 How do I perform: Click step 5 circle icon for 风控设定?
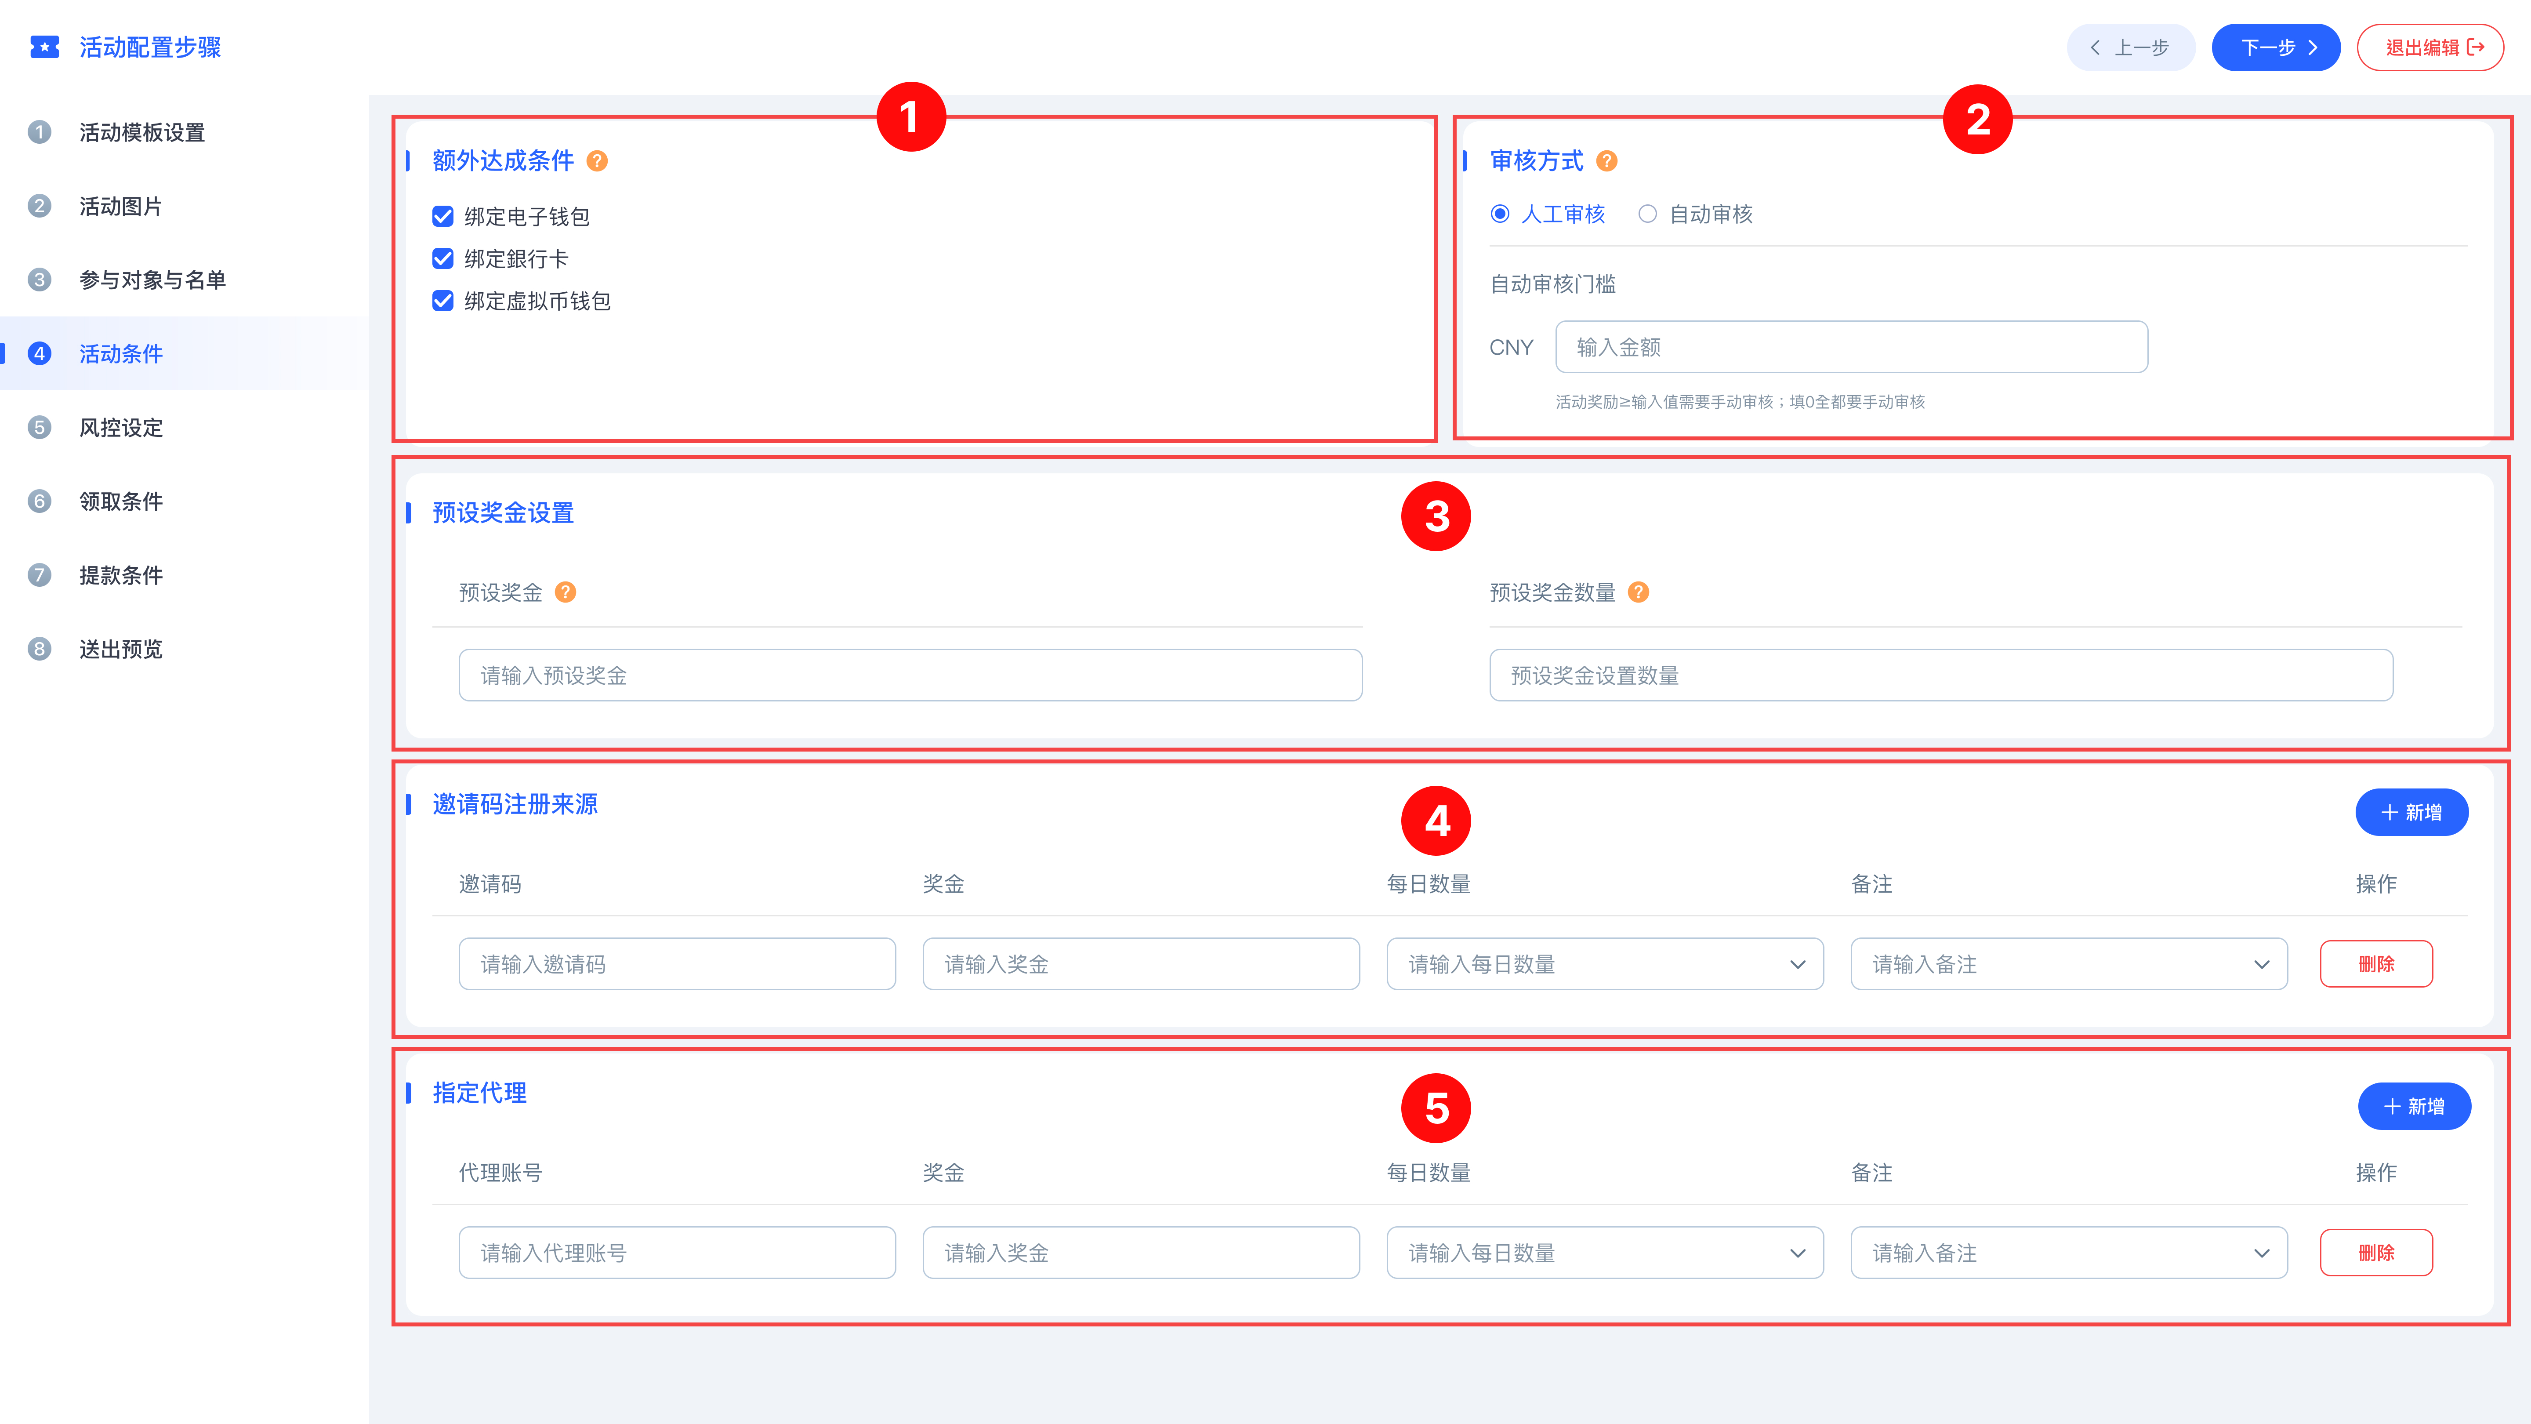point(39,428)
